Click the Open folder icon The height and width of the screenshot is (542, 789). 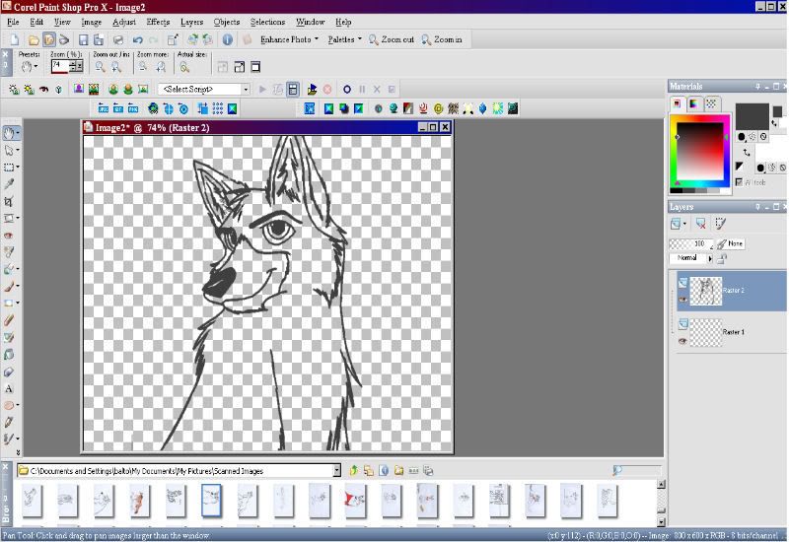tap(34, 39)
